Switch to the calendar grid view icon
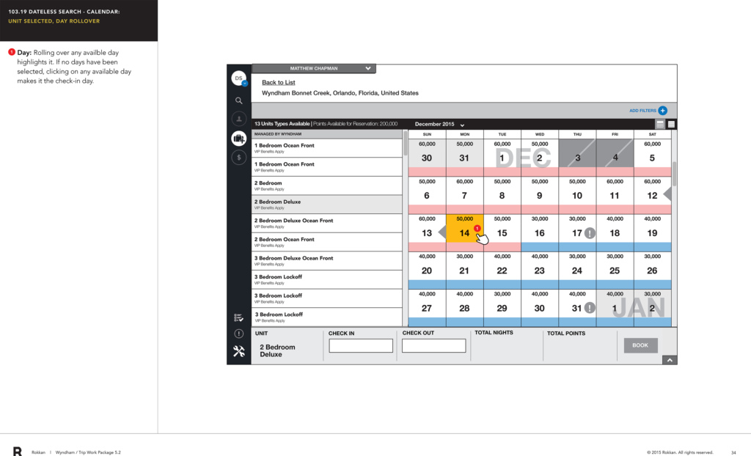751x456 pixels. 660,124
